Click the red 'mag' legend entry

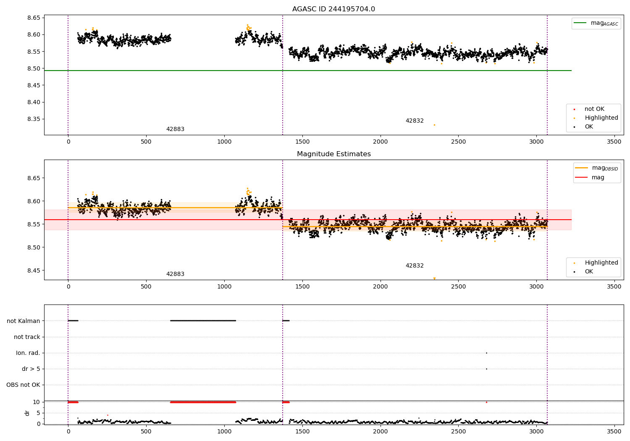(x=590, y=178)
